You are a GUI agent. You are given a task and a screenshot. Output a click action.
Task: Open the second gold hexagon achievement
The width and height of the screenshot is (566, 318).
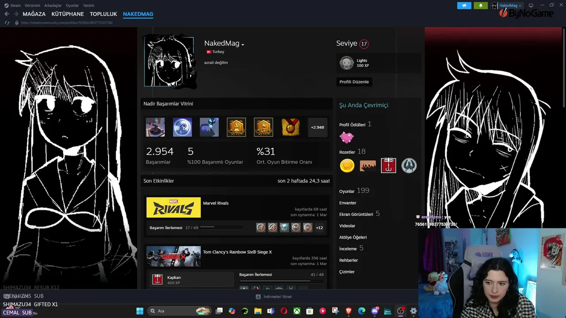(263, 127)
